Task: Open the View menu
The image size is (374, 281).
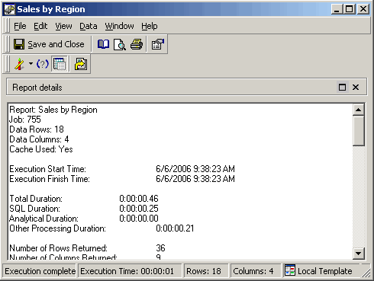Action: [x=63, y=26]
